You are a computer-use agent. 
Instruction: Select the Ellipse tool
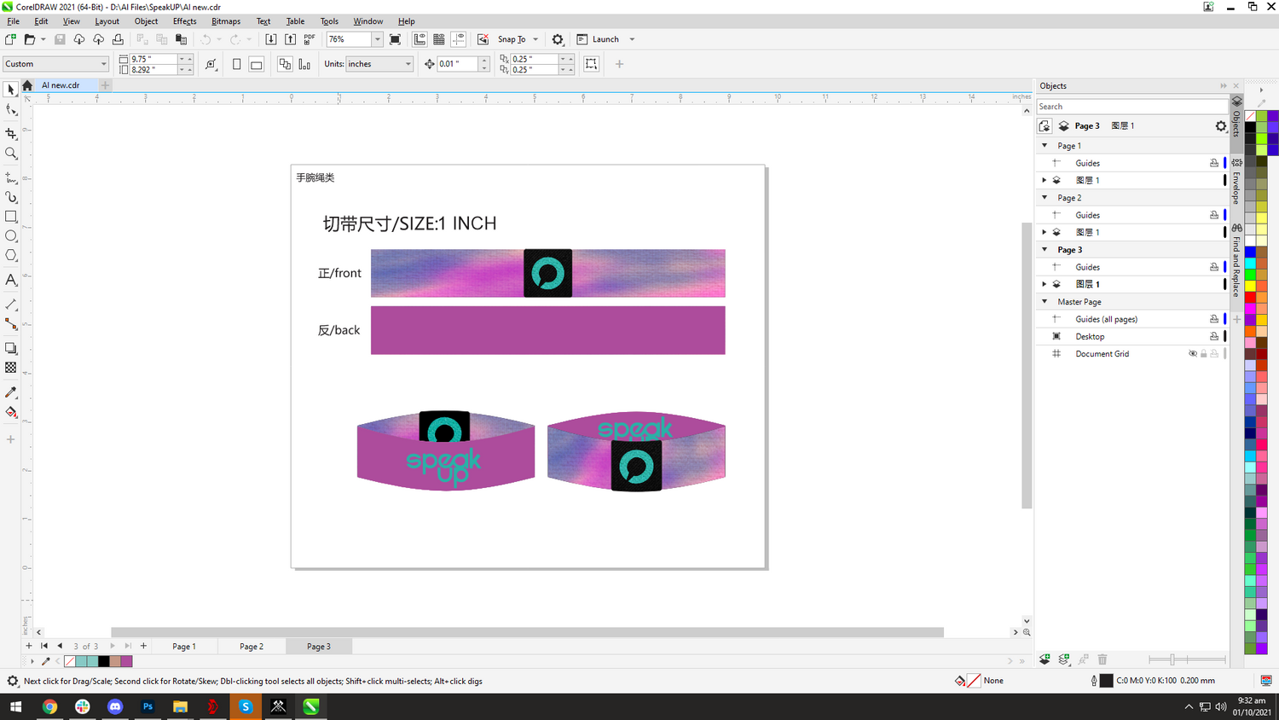coord(11,236)
